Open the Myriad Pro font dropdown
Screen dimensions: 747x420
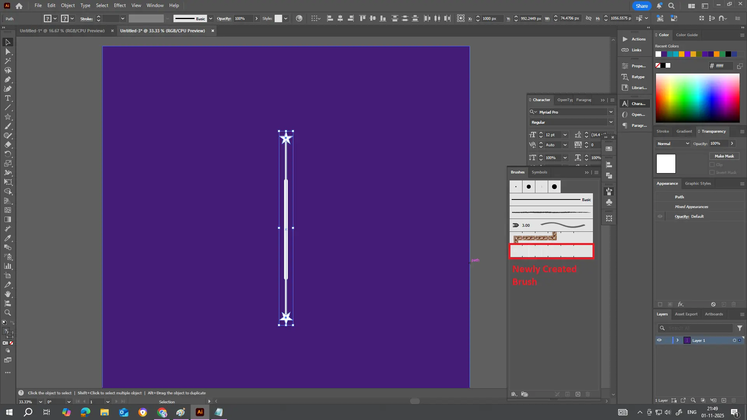pyautogui.click(x=611, y=112)
